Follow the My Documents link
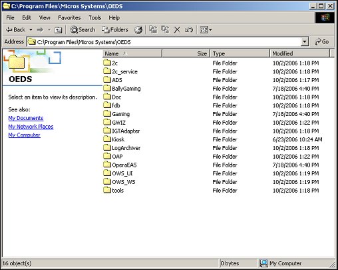This screenshot has width=338, height=270. click(26, 118)
